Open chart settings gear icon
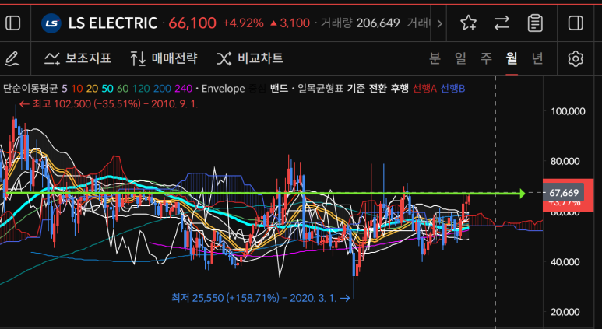 pyautogui.click(x=575, y=58)
